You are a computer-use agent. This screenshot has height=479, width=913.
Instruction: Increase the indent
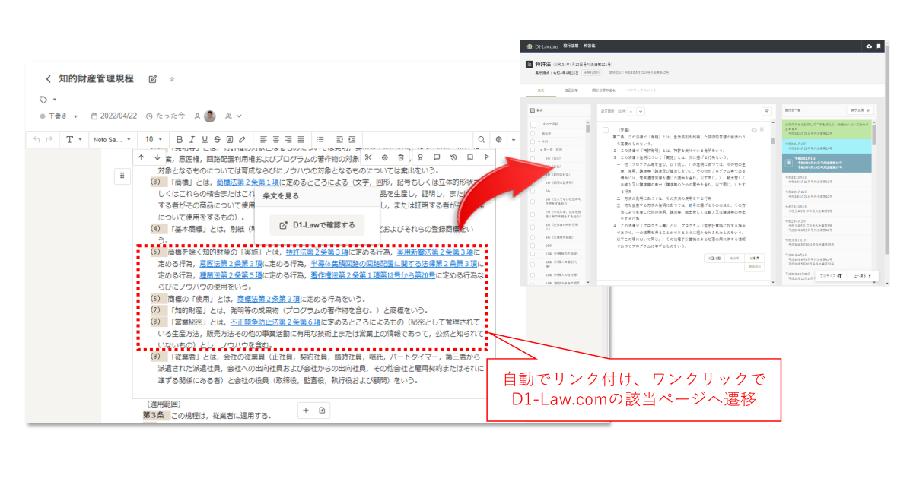click(353, 140)
